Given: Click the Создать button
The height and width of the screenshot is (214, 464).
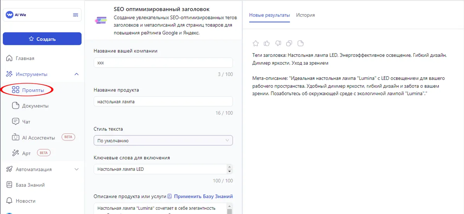Looking at the screenshot, I should pyautogui.click(x=42, y=39).
